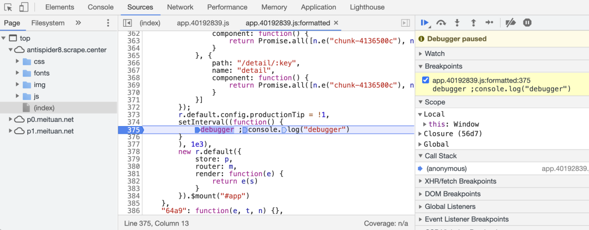Toggle pause on exceptions button
Image resolution: width=589 pixels, height=230 pixels.
click(527, 23)
